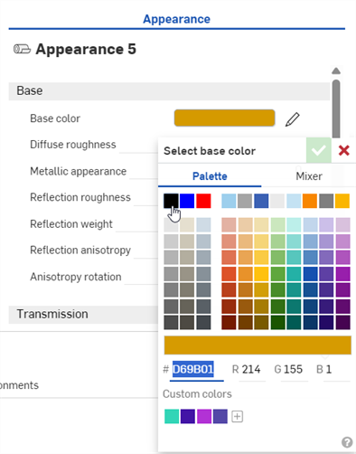
Task: Click the vertical scrollbar thumb
Action: (336, 109)
